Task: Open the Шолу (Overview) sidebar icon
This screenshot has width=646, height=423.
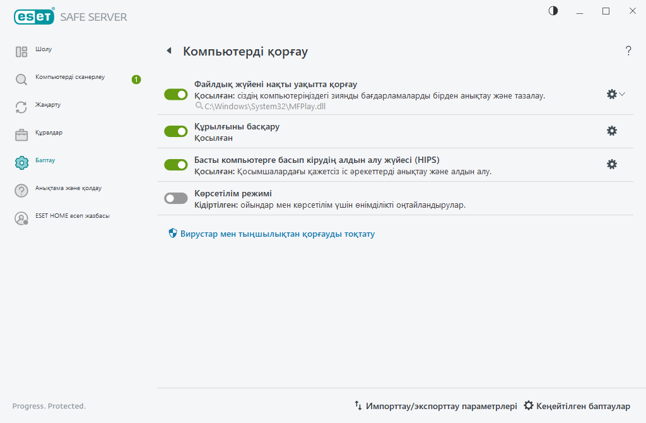Action: (x=21, y=49)
